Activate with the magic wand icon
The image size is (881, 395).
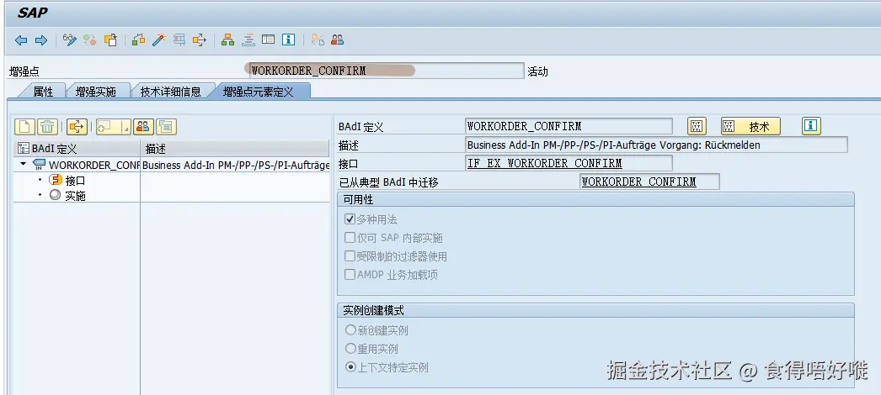tap(159, 40)
